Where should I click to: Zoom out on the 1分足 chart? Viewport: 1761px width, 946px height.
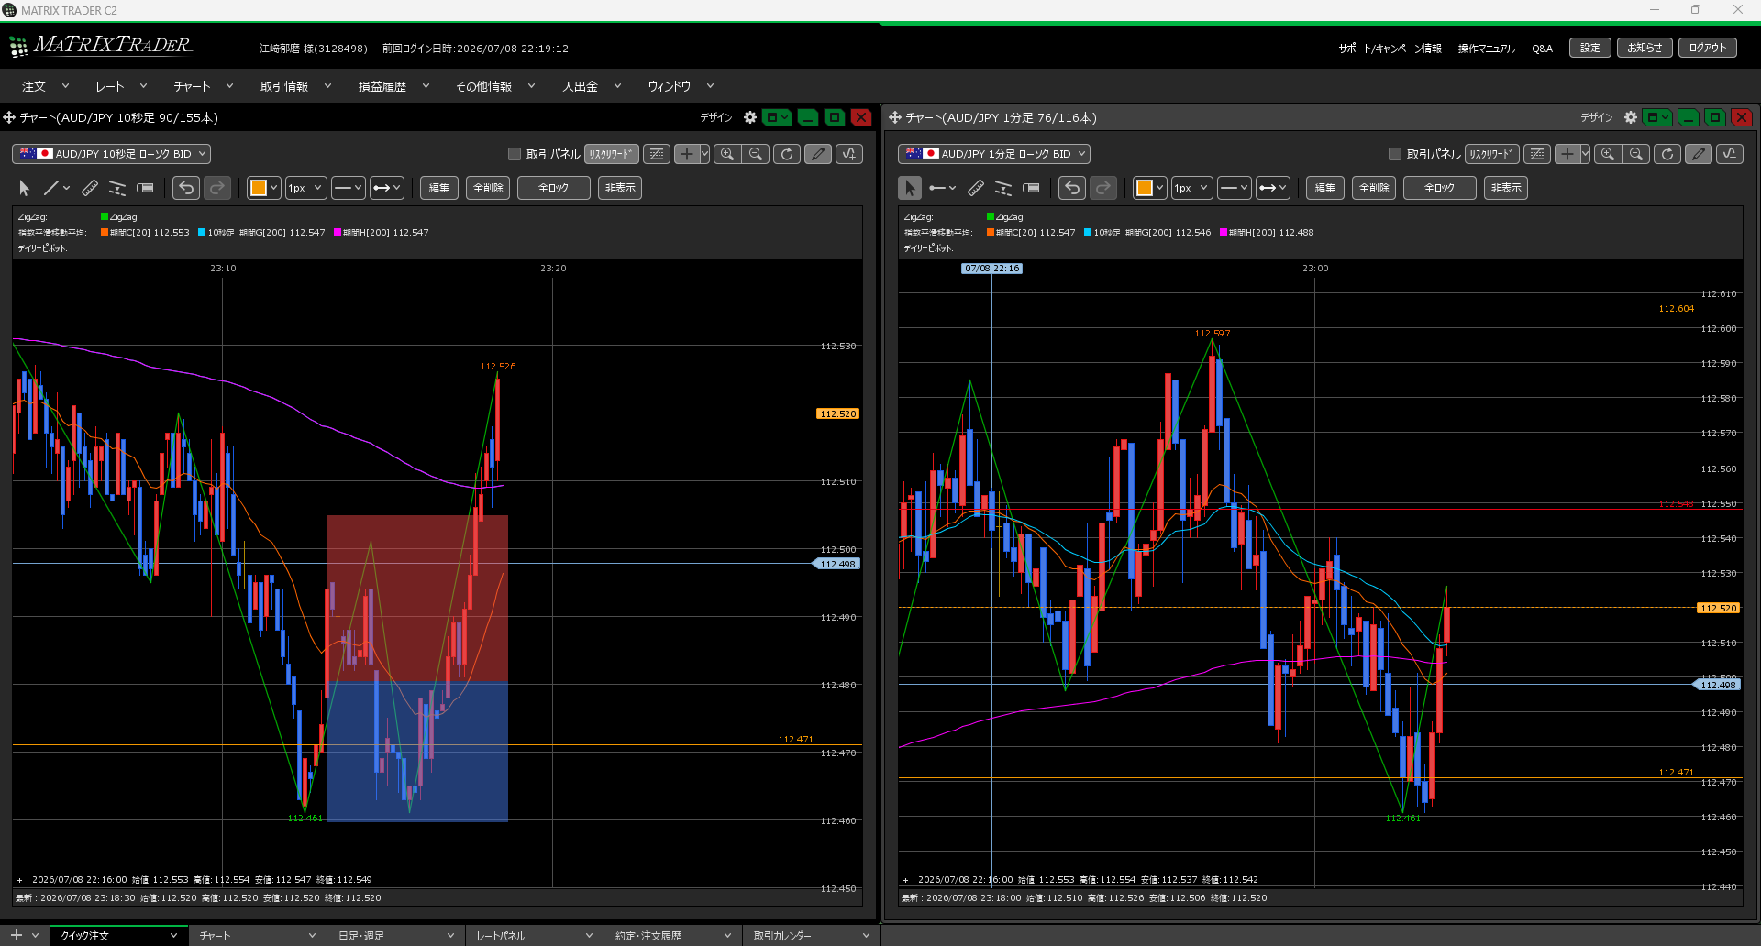[1636, 154]
